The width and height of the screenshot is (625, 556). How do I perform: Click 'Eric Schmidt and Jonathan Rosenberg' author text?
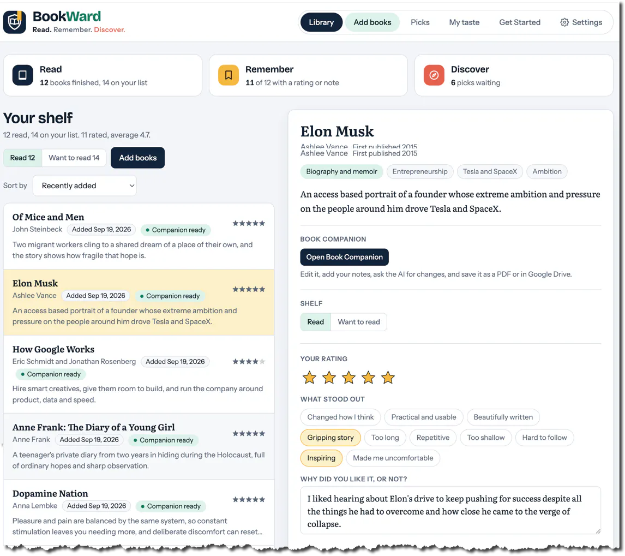[x=74, y=361]
